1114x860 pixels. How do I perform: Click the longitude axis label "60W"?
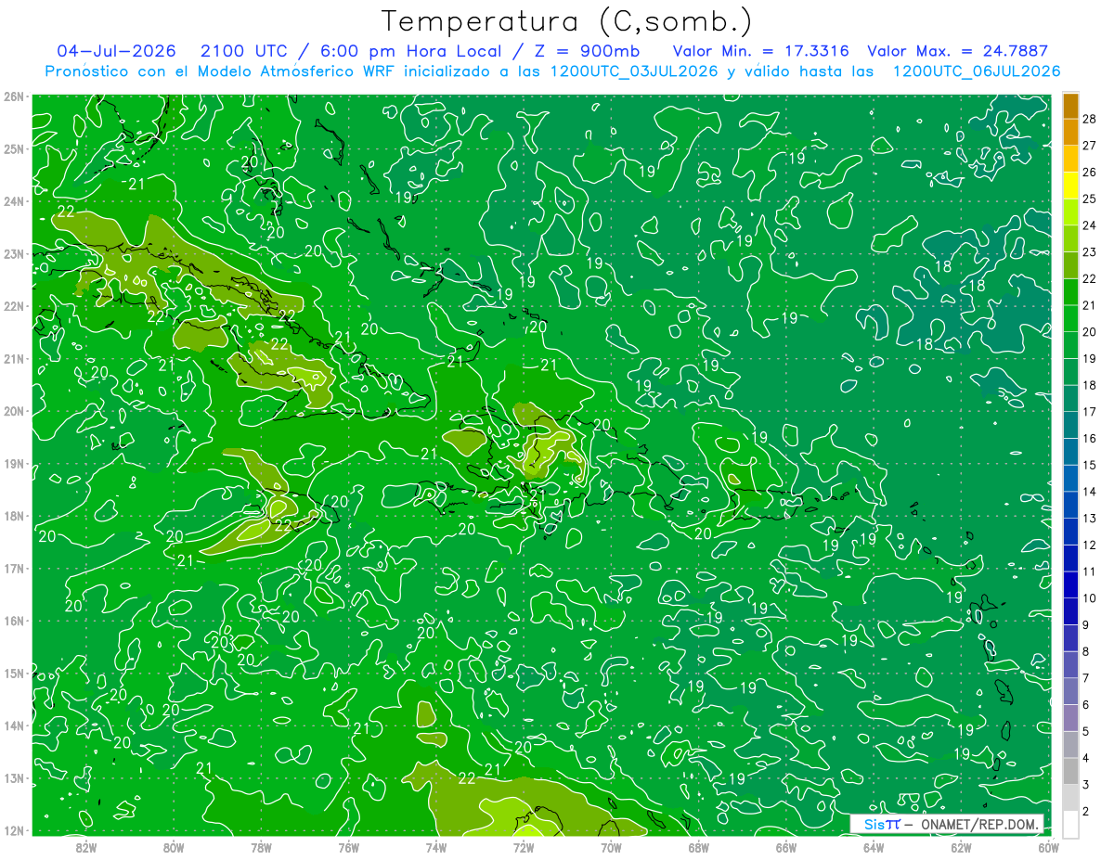[x=1048, y=847]
